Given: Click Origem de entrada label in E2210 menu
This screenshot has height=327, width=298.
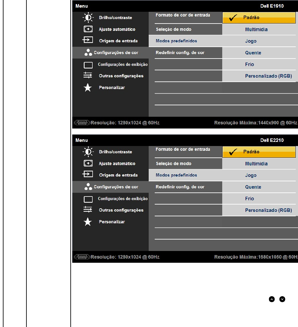Looking at the screenshot, I should click(118, 175).
